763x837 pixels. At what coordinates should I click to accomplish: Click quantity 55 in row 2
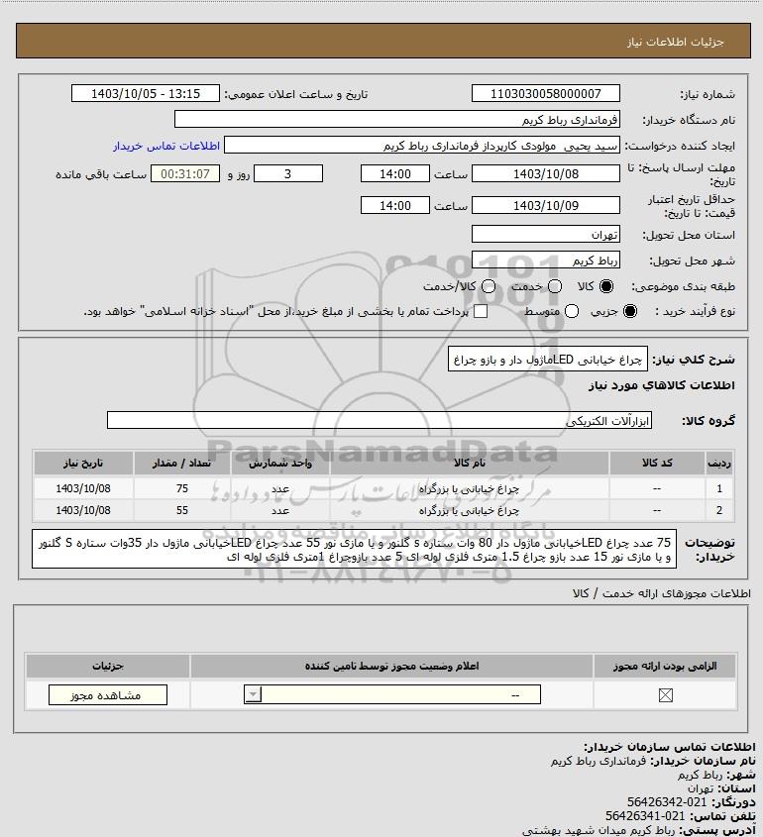[182, 510]
